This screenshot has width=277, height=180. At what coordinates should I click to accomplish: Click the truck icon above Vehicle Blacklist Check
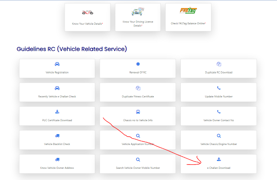pyautogui.click(x=57, y=135)
